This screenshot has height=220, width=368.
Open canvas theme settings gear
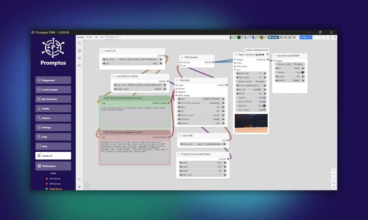79,187
